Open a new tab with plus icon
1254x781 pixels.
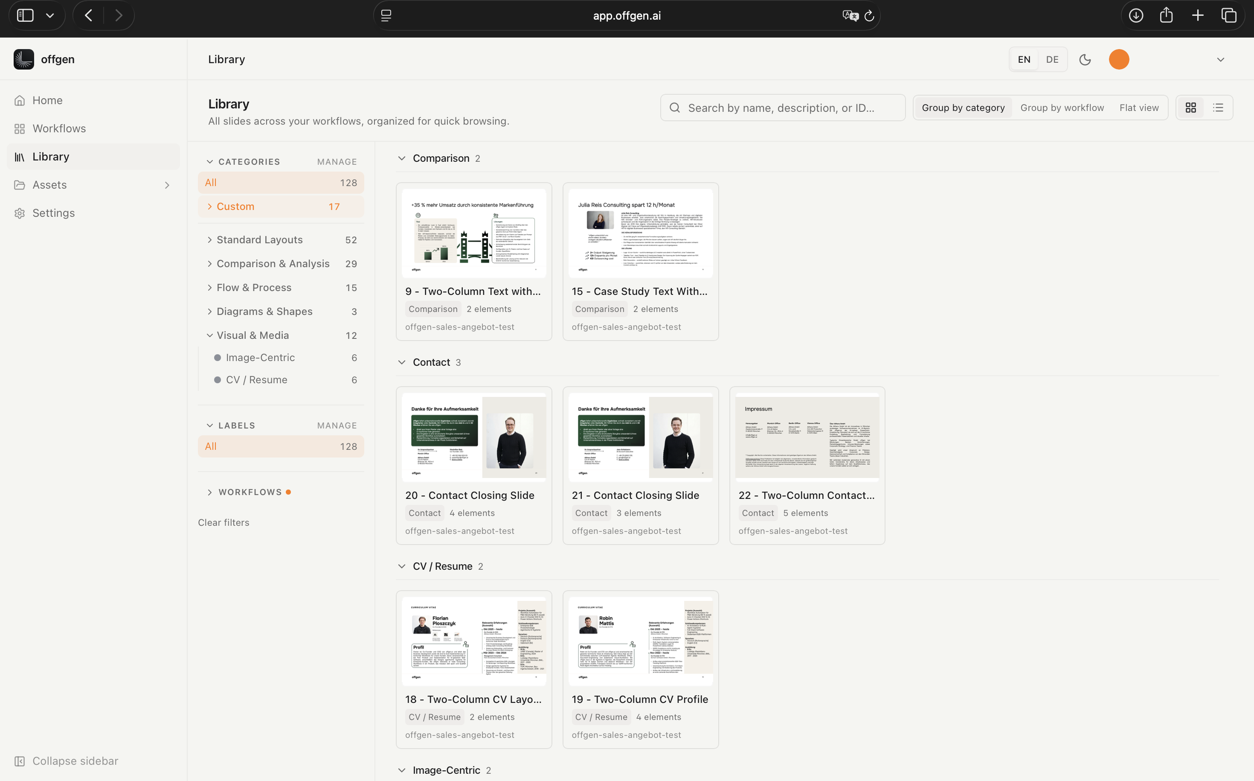click(1198, 15)
